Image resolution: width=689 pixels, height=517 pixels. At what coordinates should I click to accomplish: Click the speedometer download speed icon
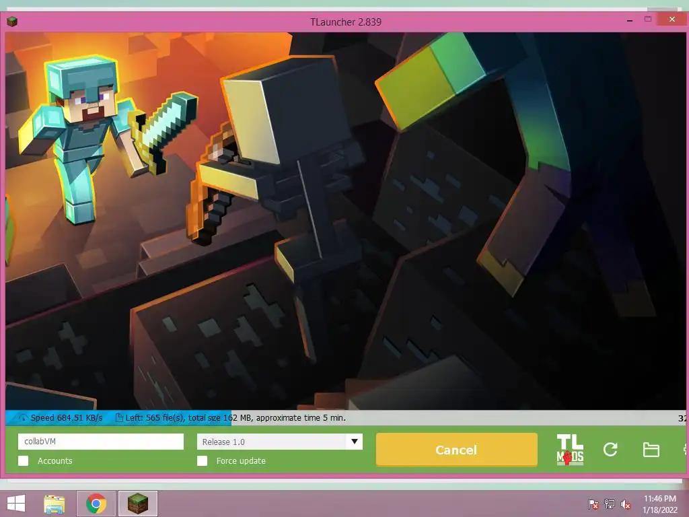(x=23, y=417)
